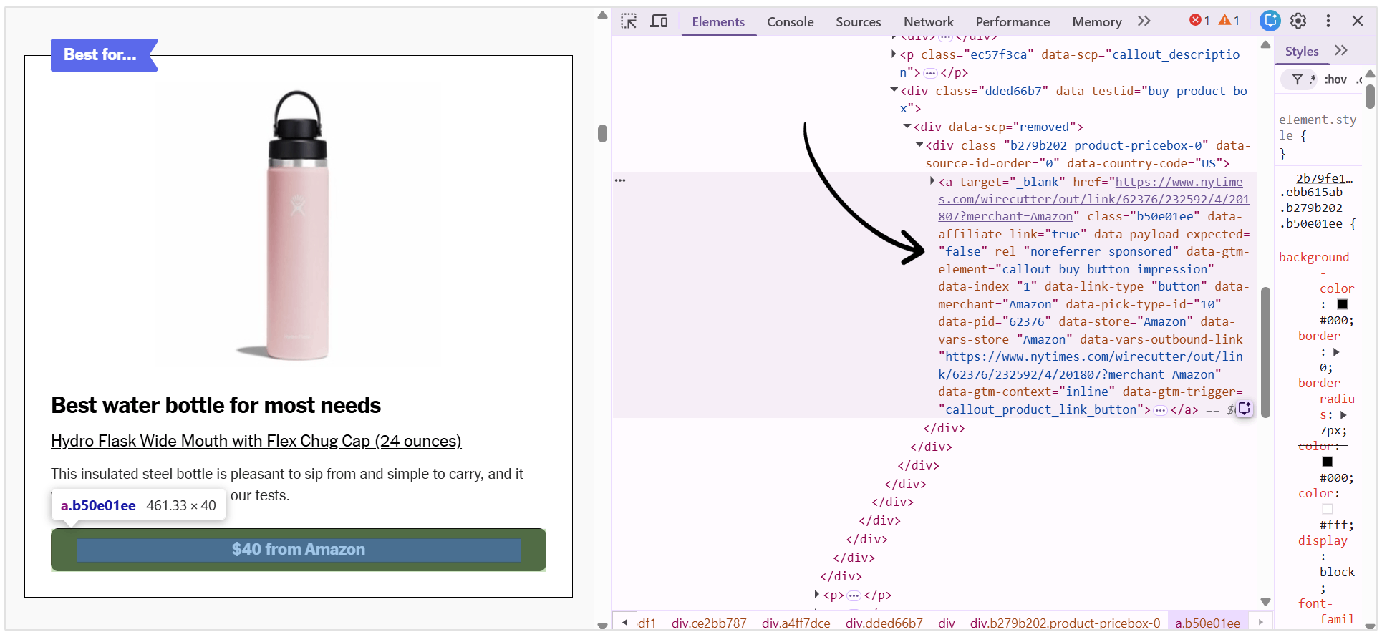Image resolution: width=1382 pixels, height=637 pixels.
Task: Expand the selected anchor b50e01ee node
Action: click(932, 181)
